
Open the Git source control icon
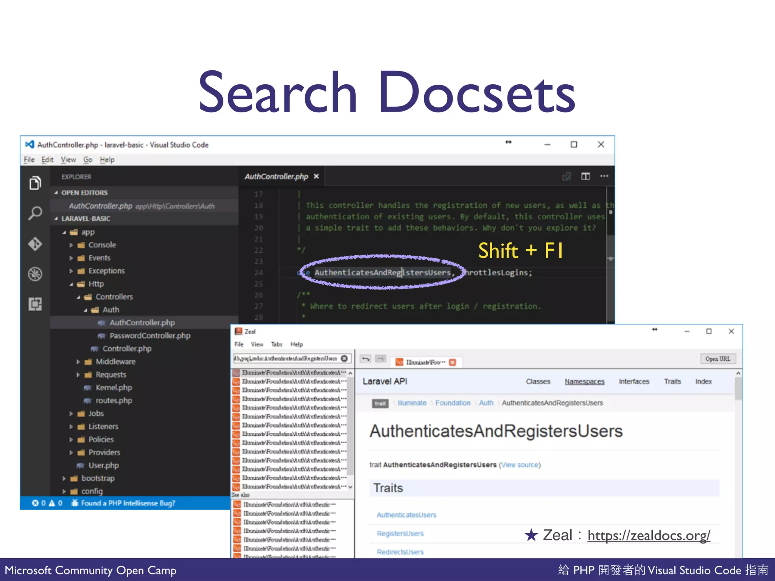tap(35, 244)
